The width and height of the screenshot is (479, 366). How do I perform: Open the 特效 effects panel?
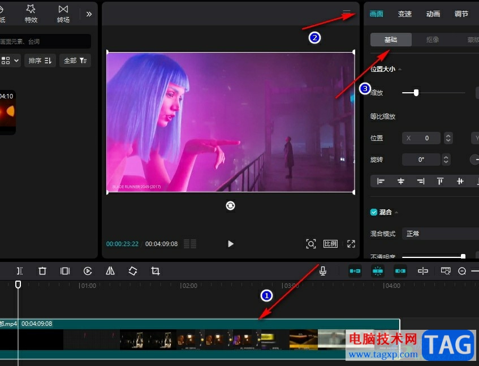pos(31,14)
